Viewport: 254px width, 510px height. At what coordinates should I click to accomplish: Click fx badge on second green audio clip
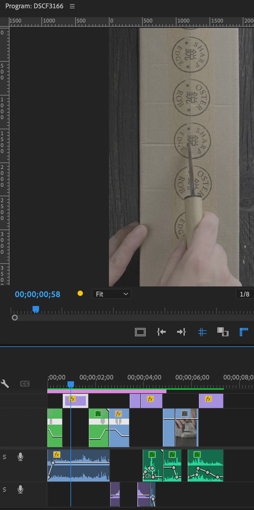(x=172, y=455)
